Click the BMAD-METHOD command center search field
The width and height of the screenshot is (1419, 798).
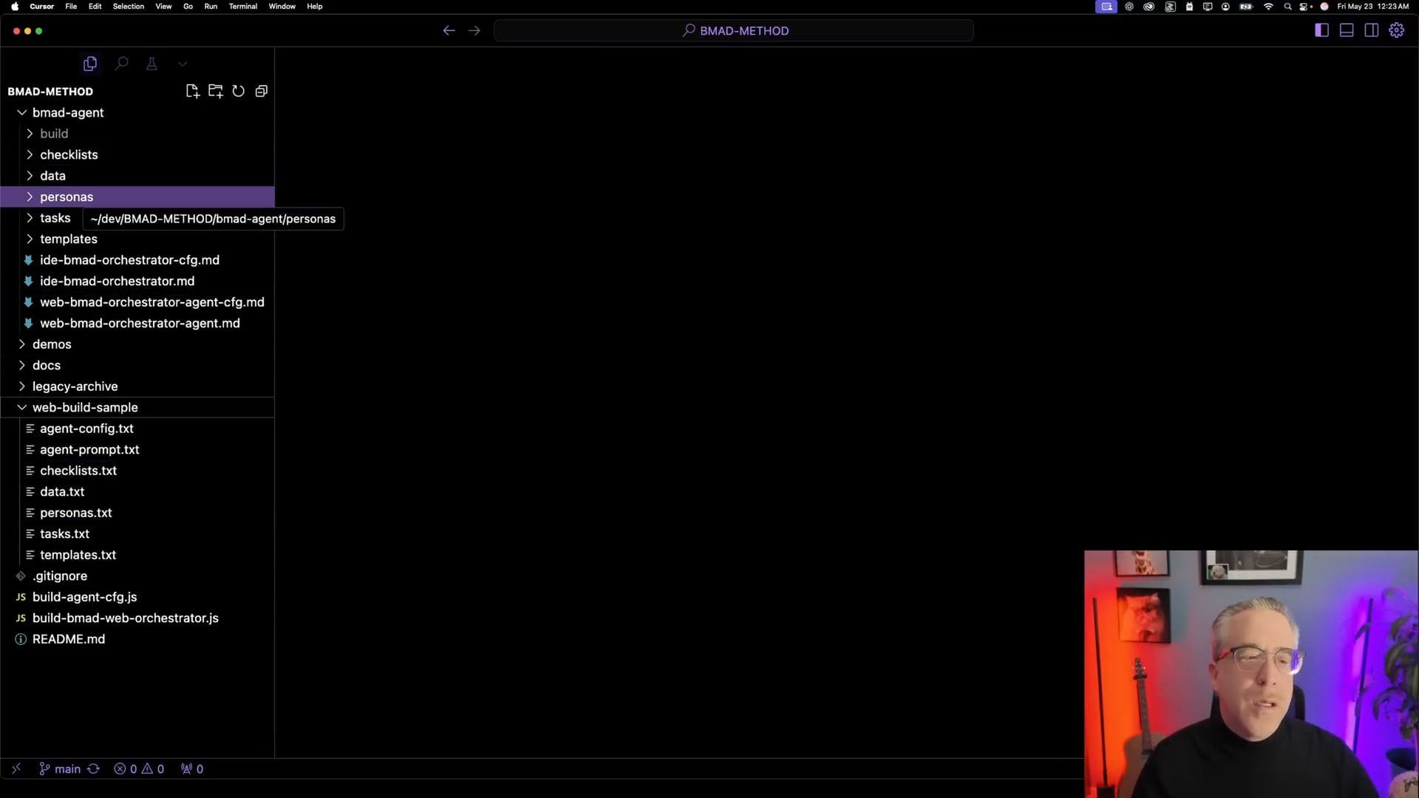[734, 30]
